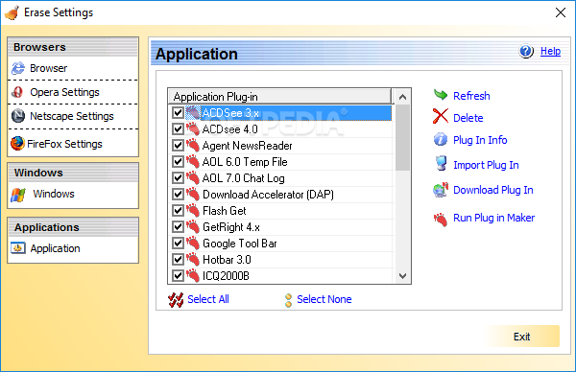Toggle the Google Tool Bar checkbox

coord(179,243)
